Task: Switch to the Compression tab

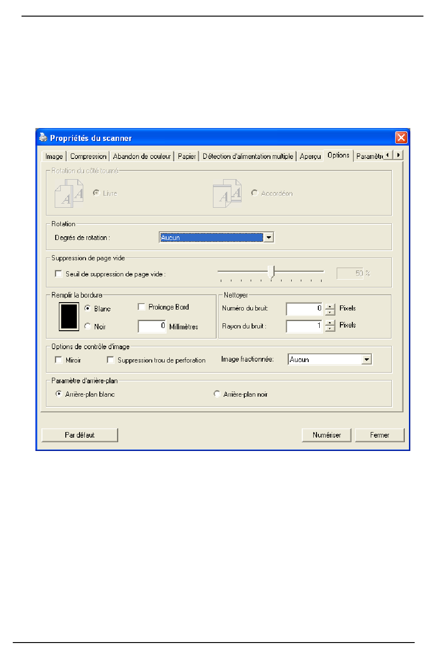Action: [x=88, y=156]
